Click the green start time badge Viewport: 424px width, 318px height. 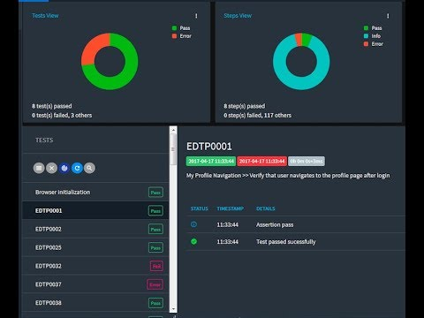(211, 161)
